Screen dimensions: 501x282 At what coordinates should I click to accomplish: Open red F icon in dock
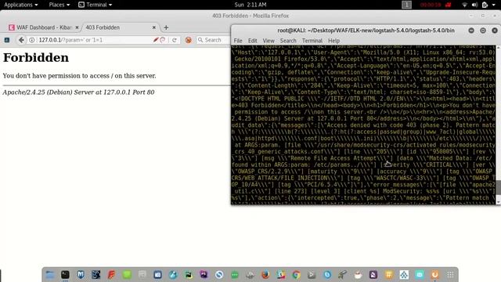click(x=111, y=275)
